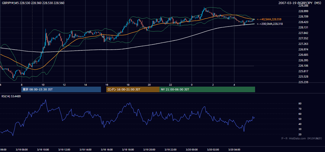
Task: Click the 2007-03-19 GBP/JPY (M5) chart title
Action: [x=300, y=3]
